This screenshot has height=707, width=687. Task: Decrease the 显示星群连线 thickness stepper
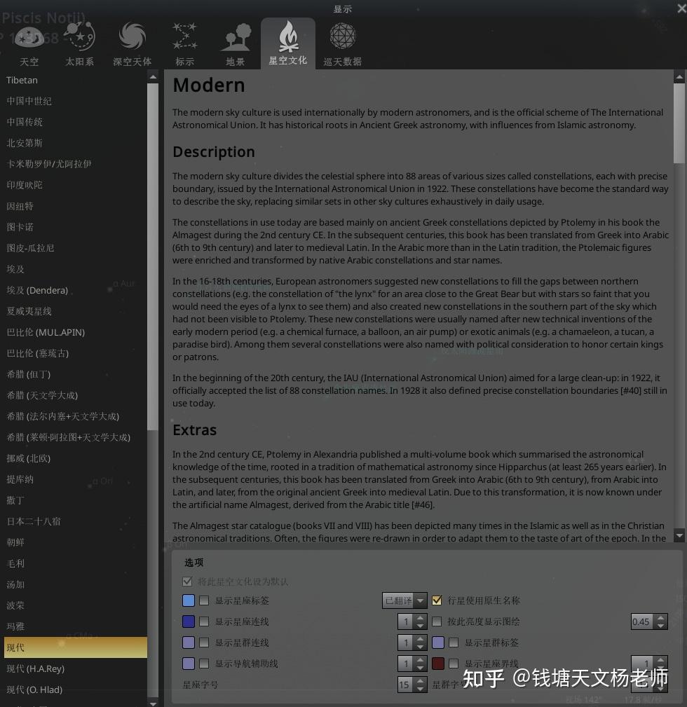(421, 647)
